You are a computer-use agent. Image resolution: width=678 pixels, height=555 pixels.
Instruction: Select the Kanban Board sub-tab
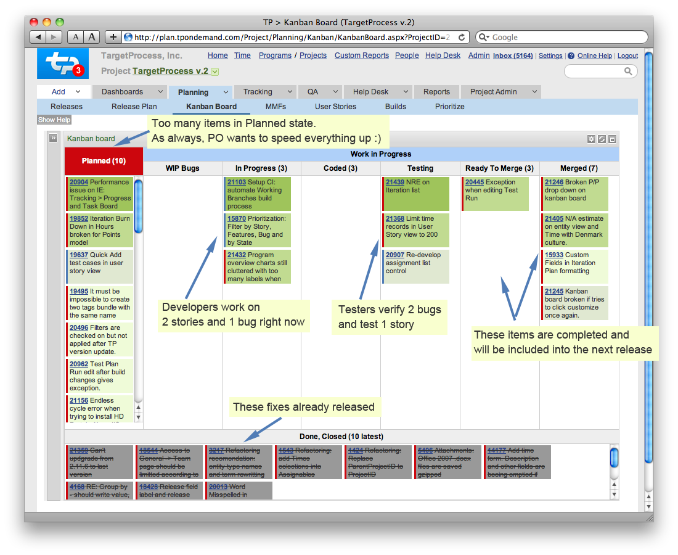click(211, 107)
